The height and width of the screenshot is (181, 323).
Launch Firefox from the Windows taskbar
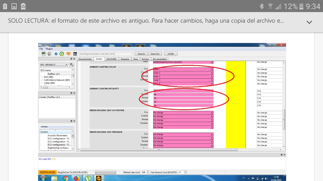pyautogui.click(x=77, y=178)
